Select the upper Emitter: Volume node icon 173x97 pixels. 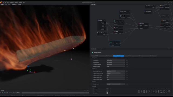coord(115,21)
